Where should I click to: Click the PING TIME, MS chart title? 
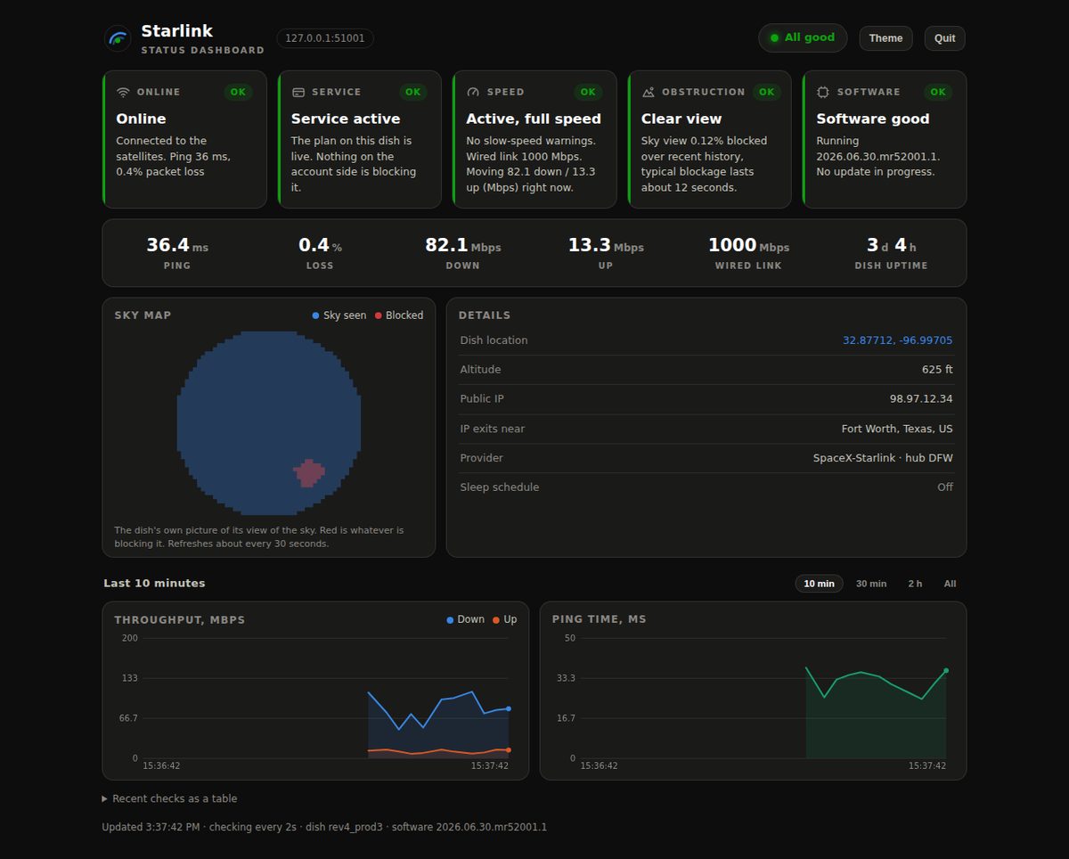tap(600, 620)
